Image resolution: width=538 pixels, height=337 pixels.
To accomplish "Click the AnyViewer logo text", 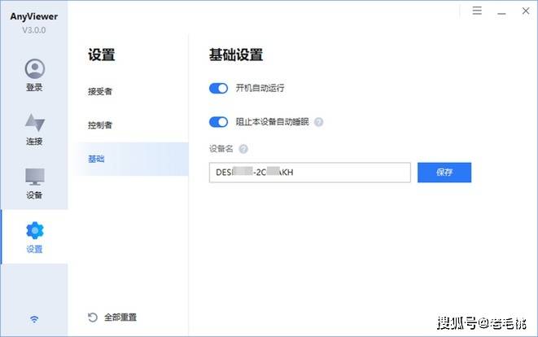I will (x=34, y=16).
